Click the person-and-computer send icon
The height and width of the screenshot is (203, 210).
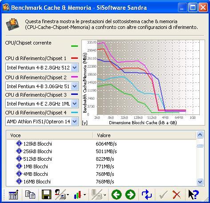pos(60,195)
